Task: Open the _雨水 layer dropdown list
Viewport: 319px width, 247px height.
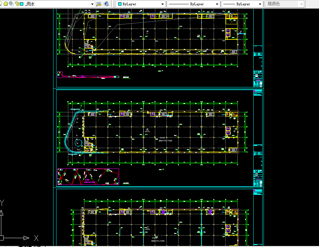Action: 92,4
